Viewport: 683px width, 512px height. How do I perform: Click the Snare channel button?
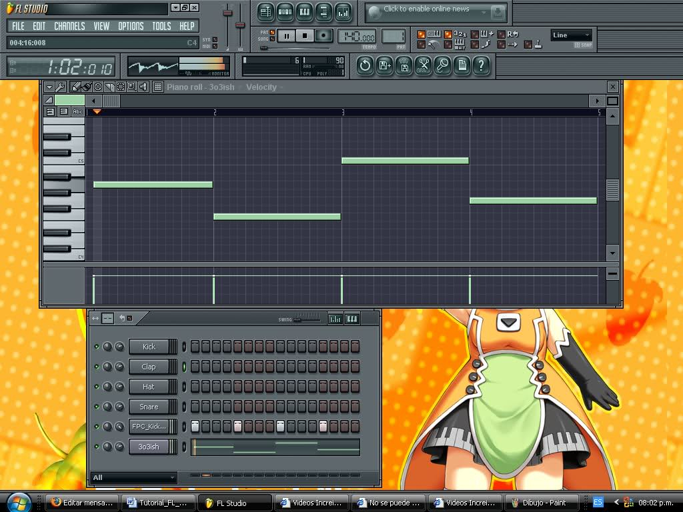[x=149, y=407]
